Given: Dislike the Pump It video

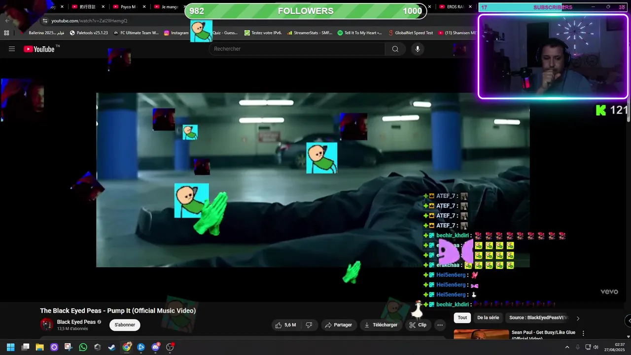Looking at the screenshot, I should [309, 325].
